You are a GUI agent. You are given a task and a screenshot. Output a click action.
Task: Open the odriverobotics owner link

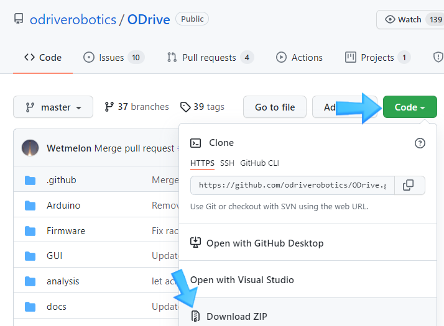[73, 19]
